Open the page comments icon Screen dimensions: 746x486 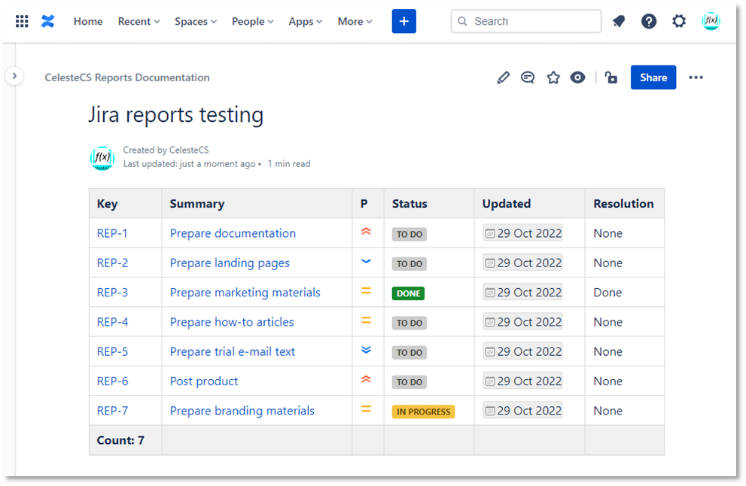528,77
